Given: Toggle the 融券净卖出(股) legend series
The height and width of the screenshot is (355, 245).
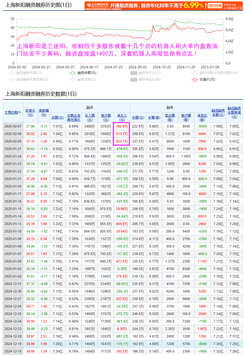Looking at the screenshot, I should click(x=145, y=79).
